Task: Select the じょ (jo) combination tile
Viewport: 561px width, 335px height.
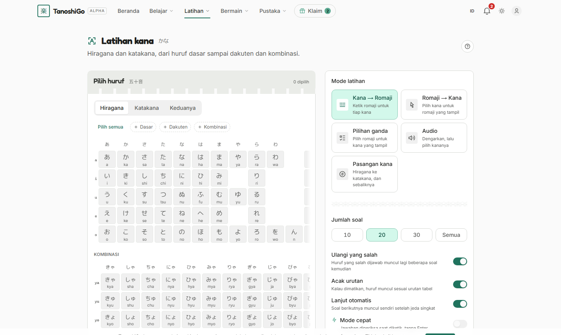Action: (272, 319)
